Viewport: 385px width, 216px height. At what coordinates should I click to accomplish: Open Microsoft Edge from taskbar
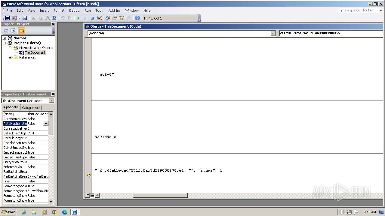[x=64, y=212]
